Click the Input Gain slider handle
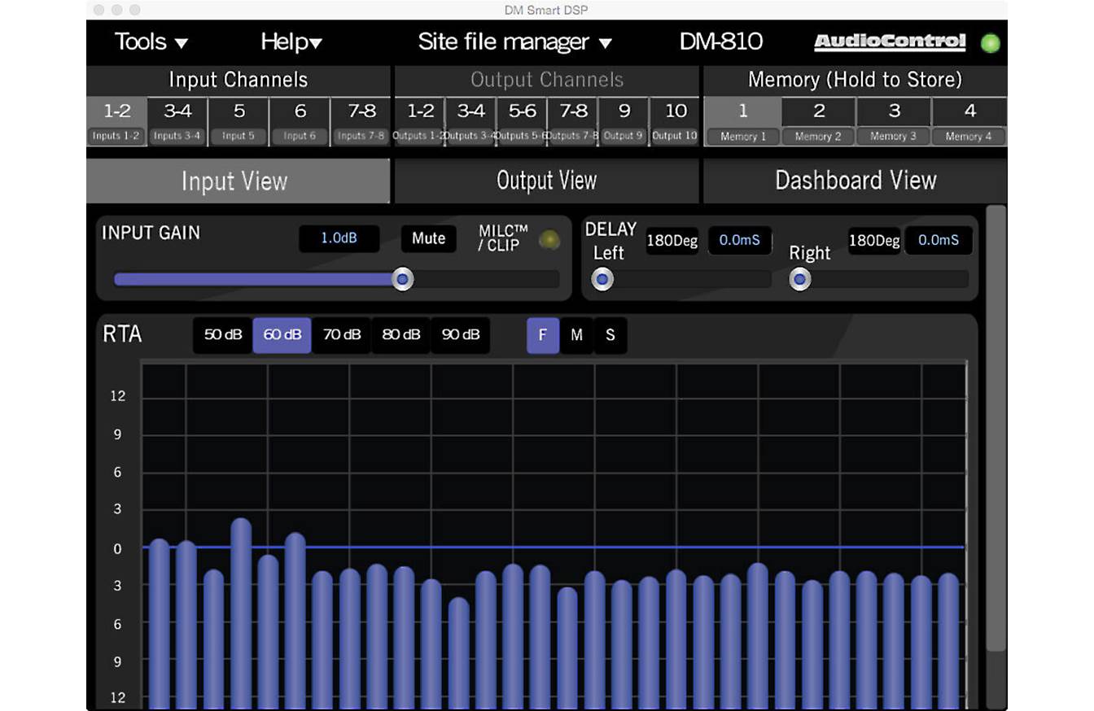1094x711 pixels. point(402,279)
